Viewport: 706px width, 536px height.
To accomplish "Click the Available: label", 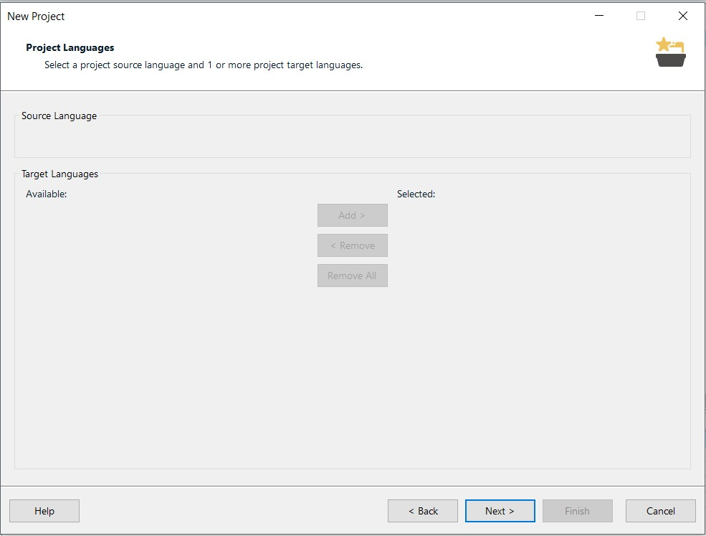I will coord(47,194).
